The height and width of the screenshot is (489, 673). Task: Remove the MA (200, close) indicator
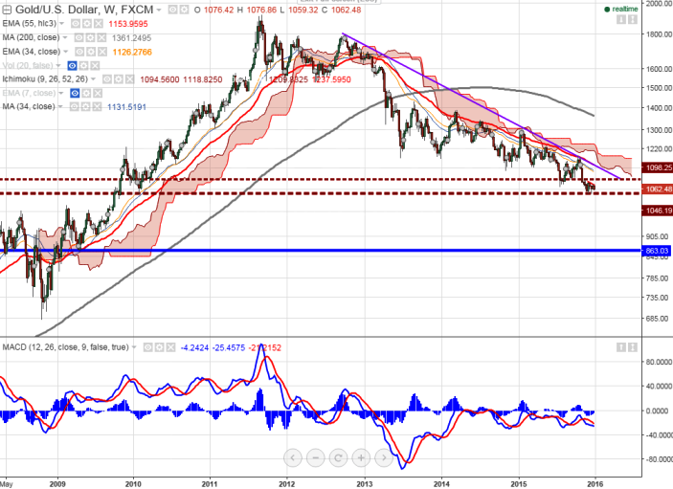101,37
